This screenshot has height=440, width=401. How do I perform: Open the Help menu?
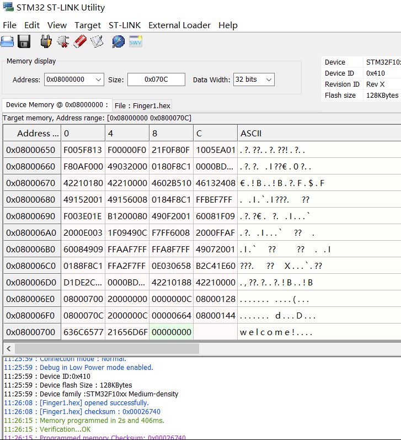228,25
